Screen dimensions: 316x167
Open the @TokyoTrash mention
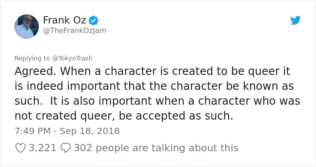coord(72,58)
